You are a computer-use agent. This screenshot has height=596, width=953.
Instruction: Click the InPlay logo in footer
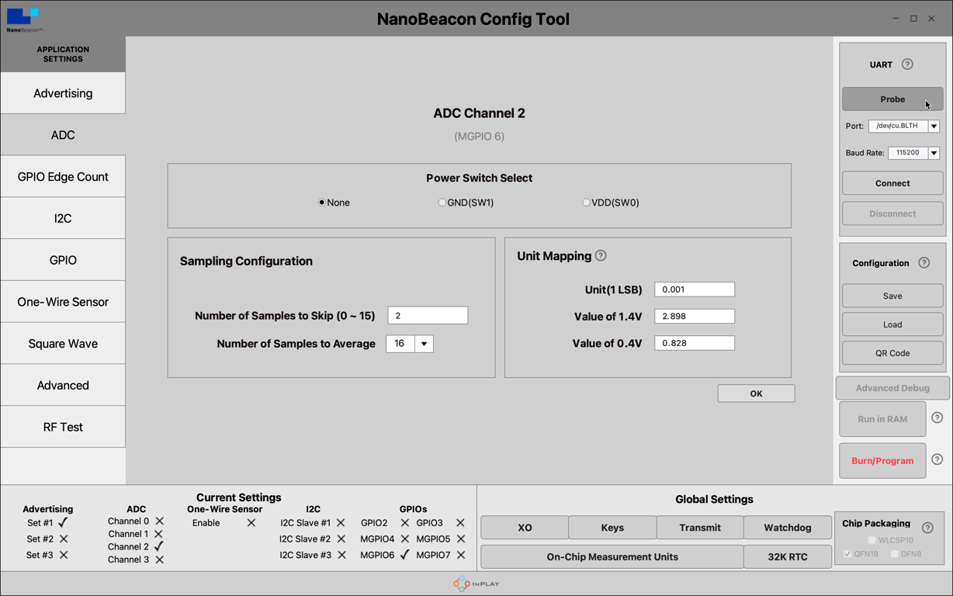point(476,584)
